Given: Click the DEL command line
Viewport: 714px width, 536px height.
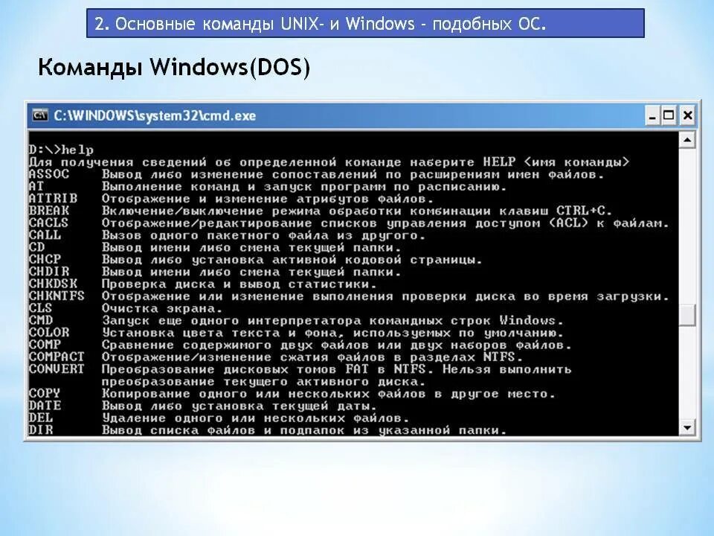Looking at the screenshot, I should 219,418.
